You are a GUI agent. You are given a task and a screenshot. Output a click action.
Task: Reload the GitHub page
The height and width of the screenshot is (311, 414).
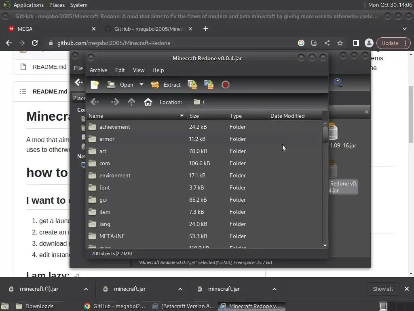click(x=35, y=43)
